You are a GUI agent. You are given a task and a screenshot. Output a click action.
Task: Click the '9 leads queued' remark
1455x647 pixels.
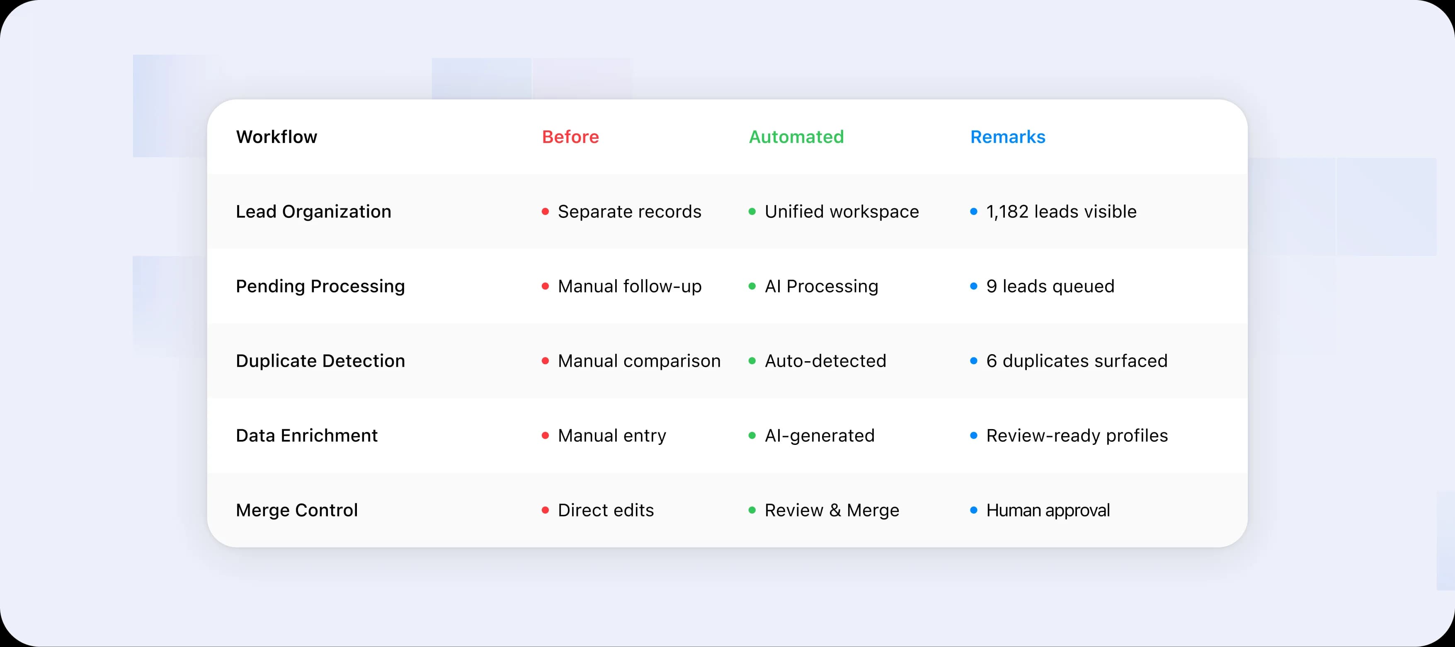pyautogui.click(x=1050, y=286)
